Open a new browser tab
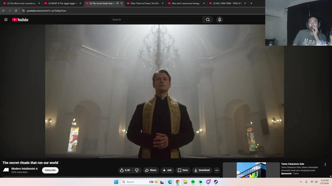 coord(251,3)
